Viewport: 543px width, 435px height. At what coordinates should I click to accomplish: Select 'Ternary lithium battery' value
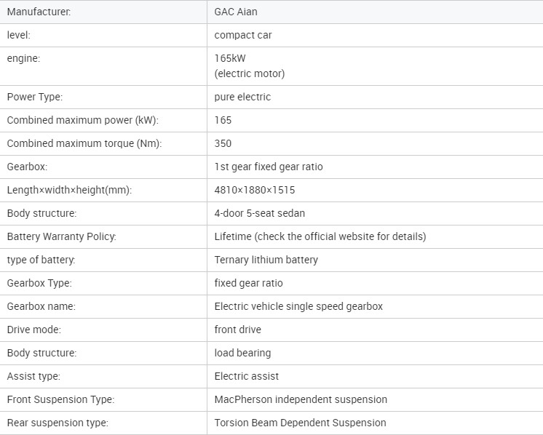(266, 260)
